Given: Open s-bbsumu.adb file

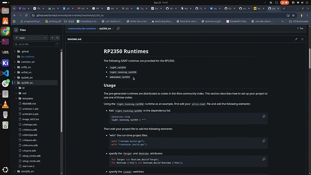Looking at the screenshot, I should point(30,145).
